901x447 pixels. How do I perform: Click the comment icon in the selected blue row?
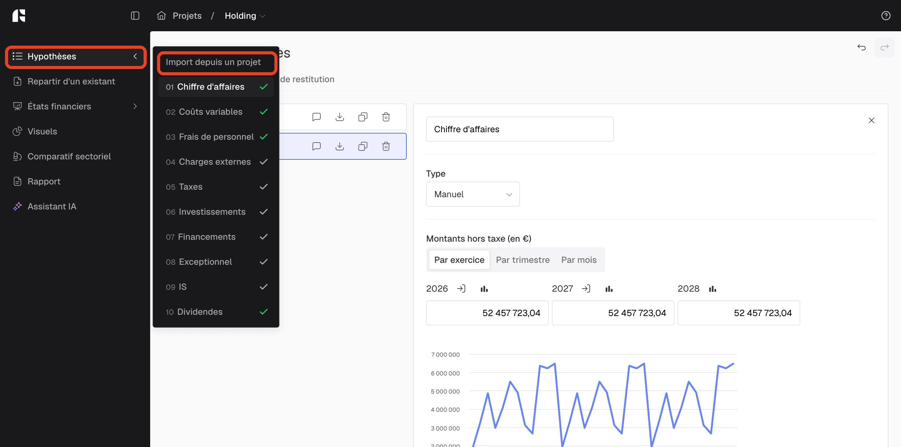coord(317,146)
